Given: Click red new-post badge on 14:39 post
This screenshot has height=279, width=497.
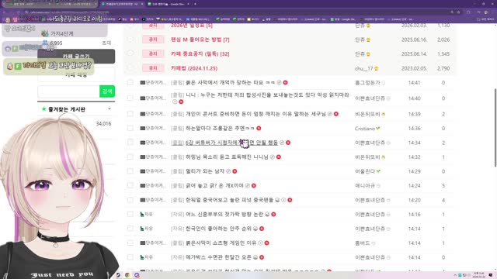Looking at the screenshot, I should tap(336, 114).
